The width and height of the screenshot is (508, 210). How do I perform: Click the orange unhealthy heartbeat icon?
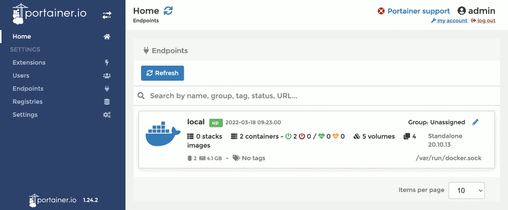(x=335, y=136)
